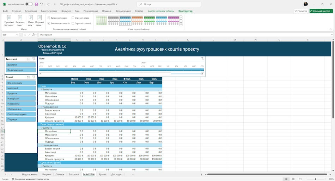The image size is (335, 181).
Task: Collapse Виплати group under План
Action: (42, 89)
